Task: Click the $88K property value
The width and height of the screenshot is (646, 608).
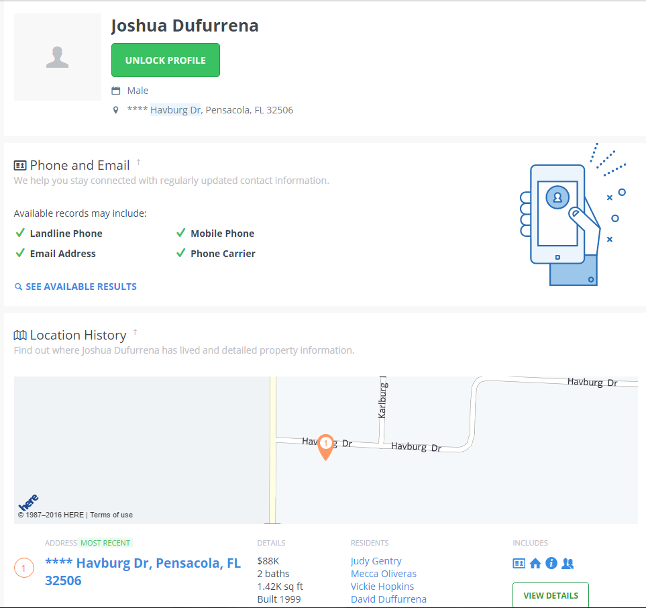Action: pyautogui.click(x=268, y=561)
